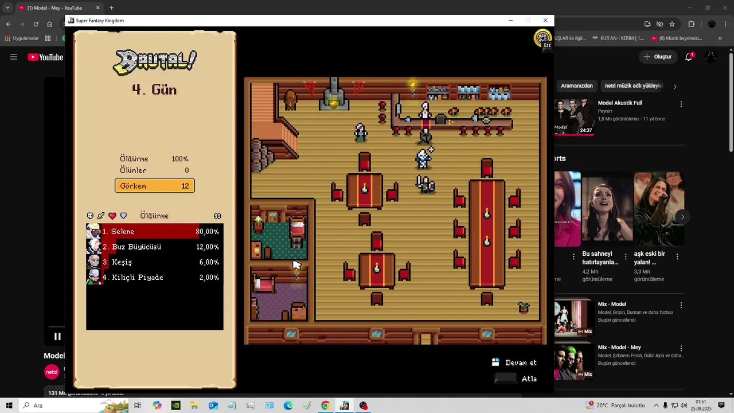The height and width of the screenshot is (413, 734).
Task: Bookmark this page with the star
Action: (x=672, y=24)
